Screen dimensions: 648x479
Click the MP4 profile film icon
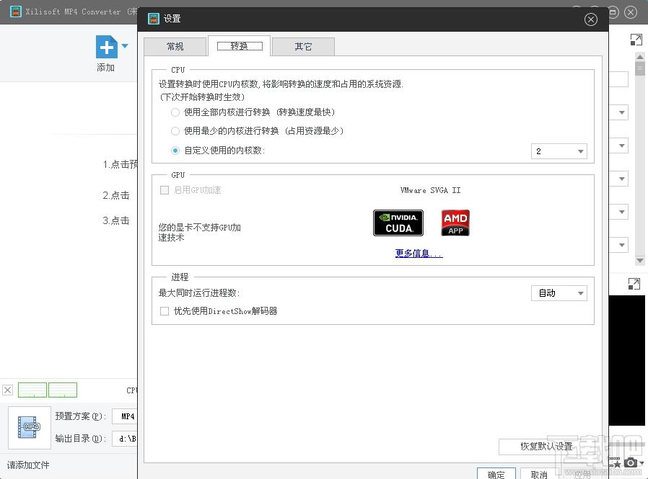[x=29, y=427]
